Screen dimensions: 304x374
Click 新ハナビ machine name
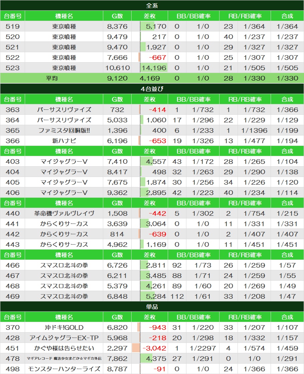click(64, 141)
